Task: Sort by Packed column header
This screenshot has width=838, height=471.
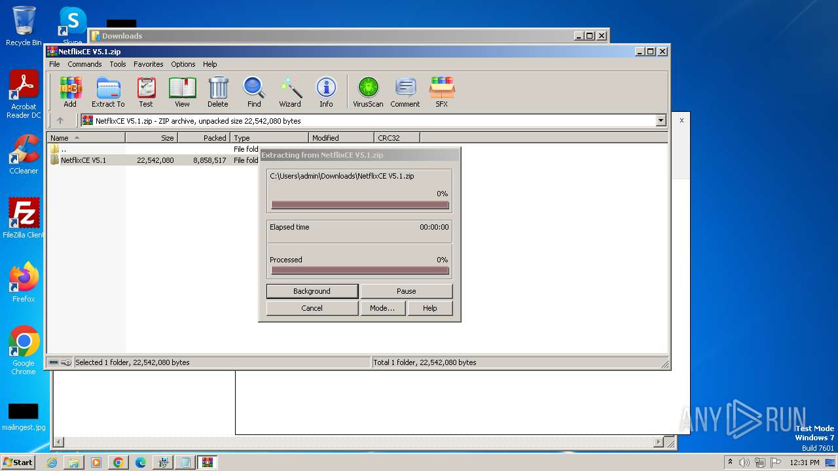Action: pyautogui.click(x=204, y=138)
